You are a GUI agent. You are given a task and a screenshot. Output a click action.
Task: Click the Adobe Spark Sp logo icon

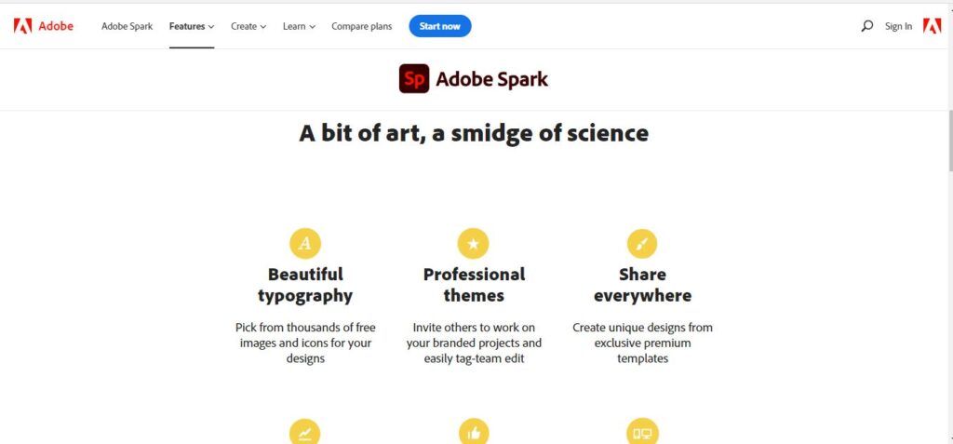point(414,79)
